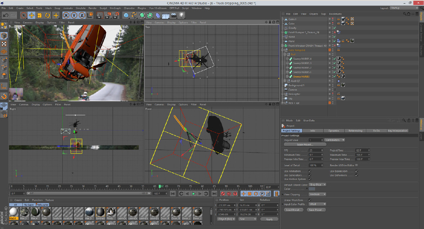The image size is (424, 229).
Task: Expand the Audi Q7 object tree
Action: pyautogui.click(x=285, y=81)
